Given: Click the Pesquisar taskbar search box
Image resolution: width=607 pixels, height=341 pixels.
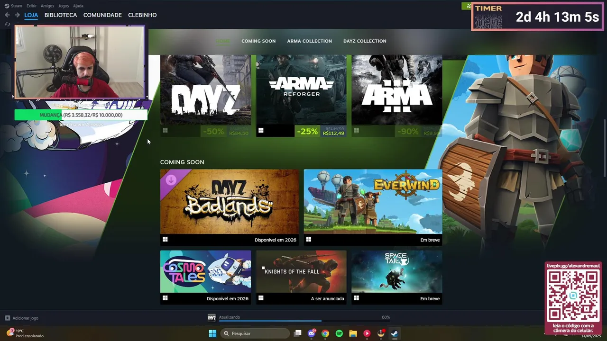Looking at the screenshot, I should [255, 333].
